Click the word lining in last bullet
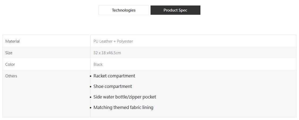The height and width of the screenshot is (120, 299). click(148, 108)
